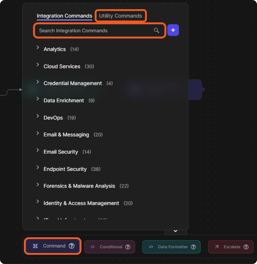Select the Integration Commands tab

(64, 16)
